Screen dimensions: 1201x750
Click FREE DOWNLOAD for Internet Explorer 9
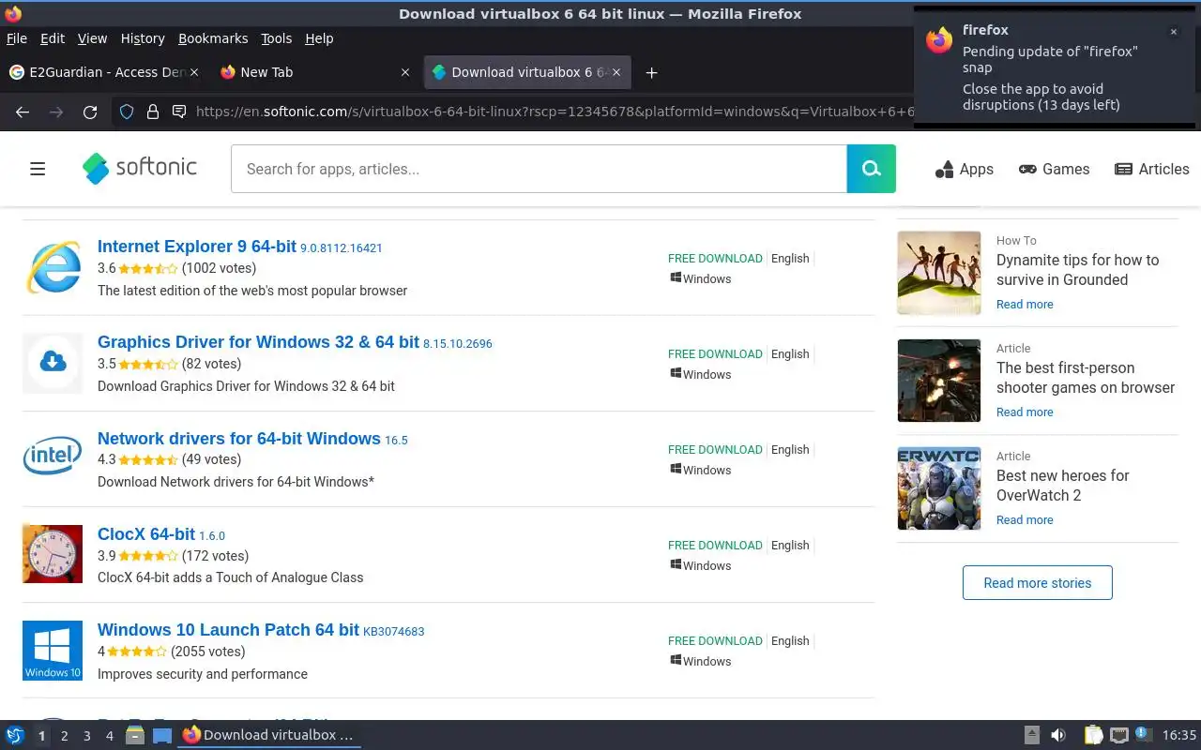coord(715,258)
